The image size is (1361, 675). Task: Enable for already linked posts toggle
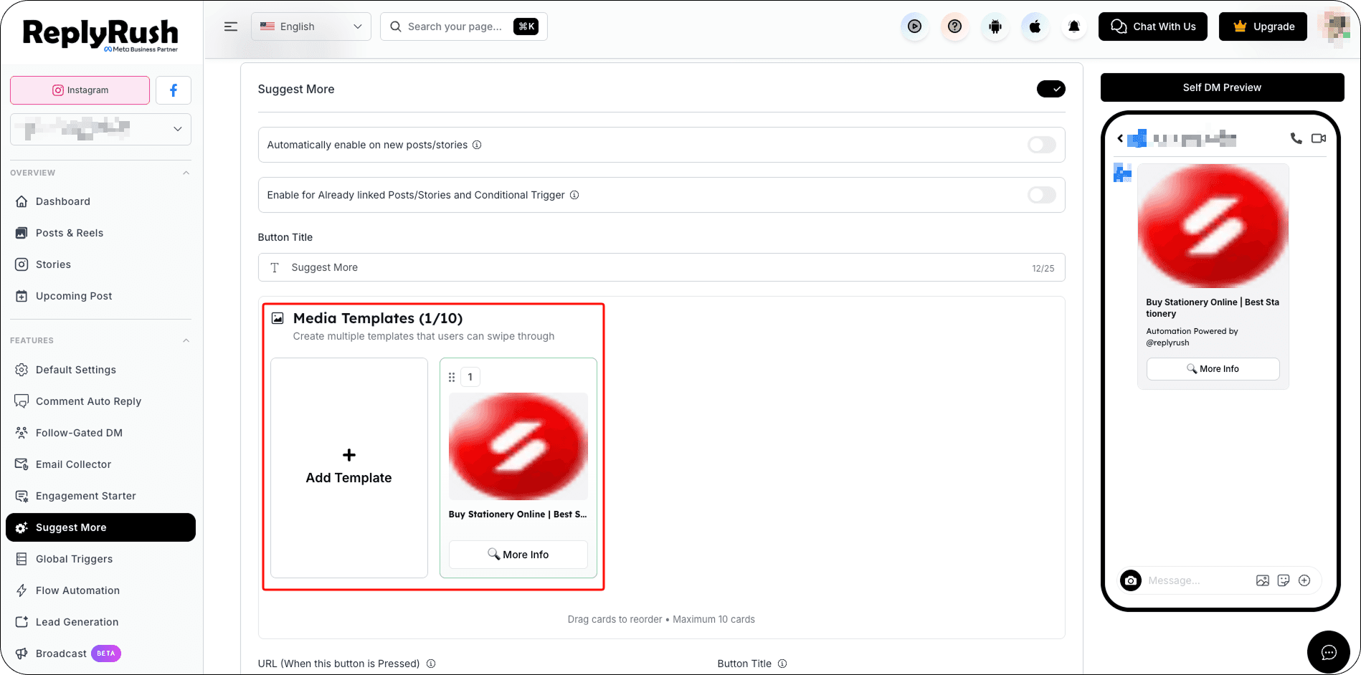coord(1041,195)
